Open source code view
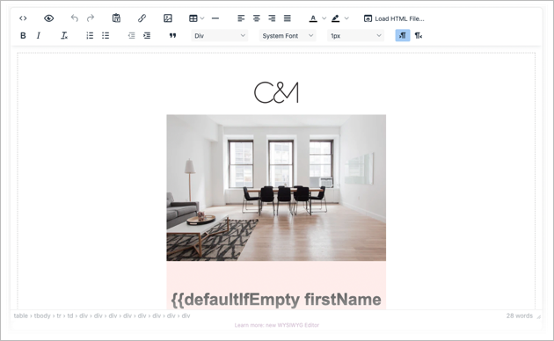The width and height of the screenshot is (554, 341). [23, 18]
